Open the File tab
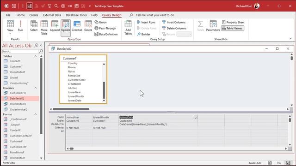 [8, 15]
